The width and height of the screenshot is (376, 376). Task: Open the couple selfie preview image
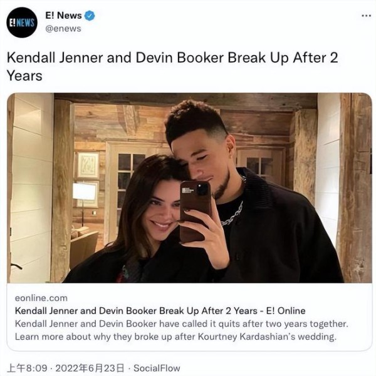189,188
